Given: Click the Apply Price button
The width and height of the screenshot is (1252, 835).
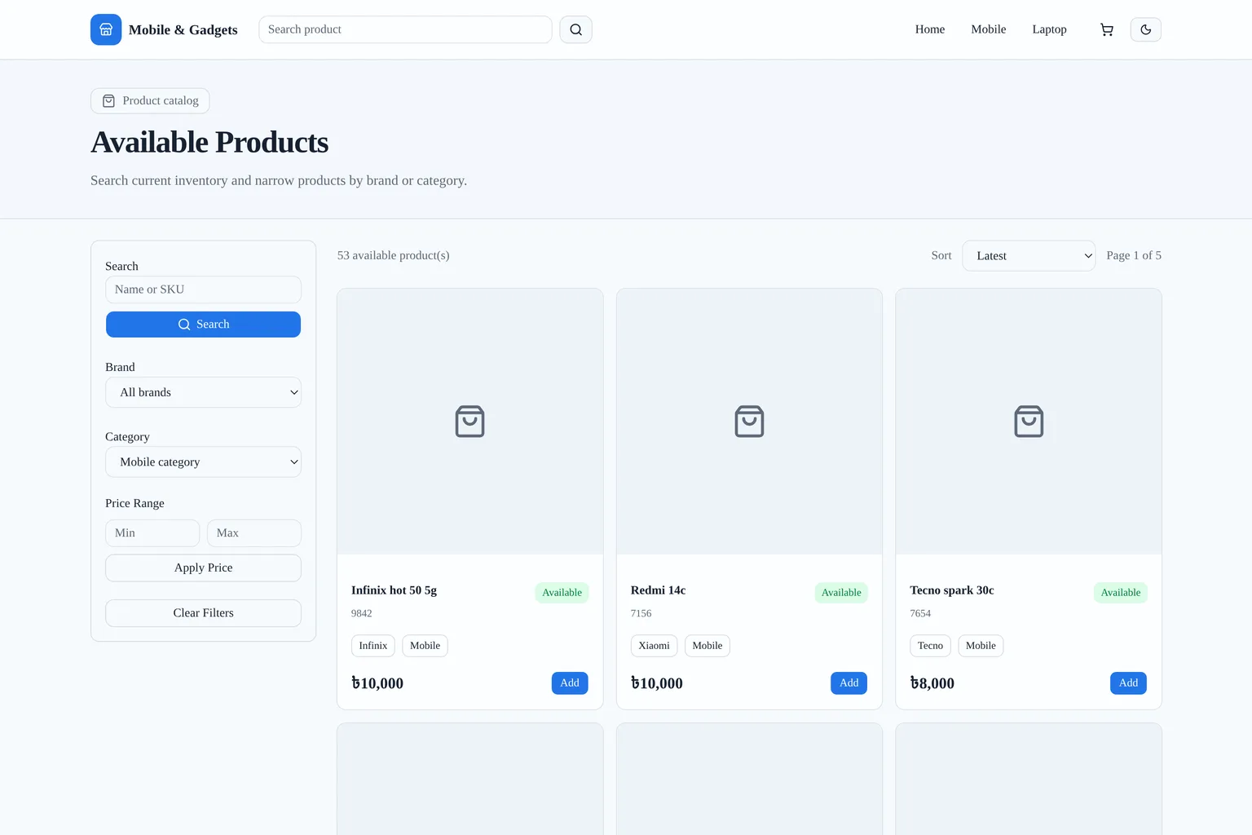Looking at the screenshot, I should pyautogui.click(x=203, y=568).
